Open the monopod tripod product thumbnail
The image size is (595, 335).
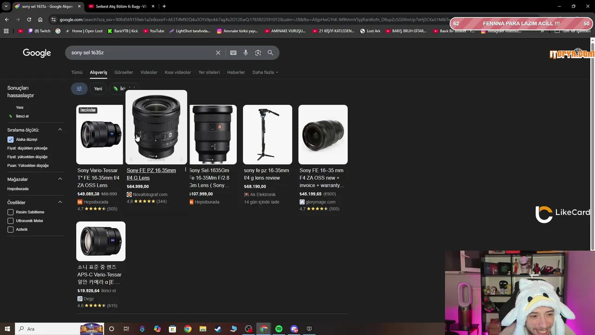pos(267,134)
